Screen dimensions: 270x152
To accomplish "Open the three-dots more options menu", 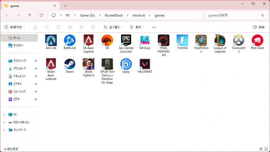I will click(x=154, y=27).
